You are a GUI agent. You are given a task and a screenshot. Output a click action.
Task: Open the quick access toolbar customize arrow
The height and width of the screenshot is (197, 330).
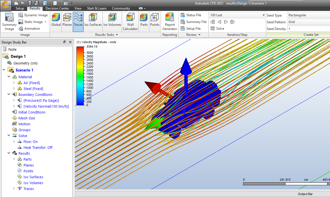click(71, 3)
